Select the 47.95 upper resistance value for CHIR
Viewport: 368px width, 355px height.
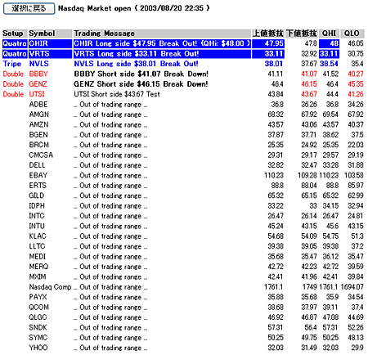tap(268, 43)
